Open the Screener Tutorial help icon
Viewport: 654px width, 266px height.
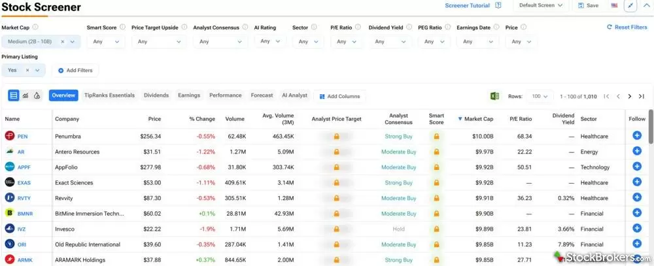click(x=498, y=5)
